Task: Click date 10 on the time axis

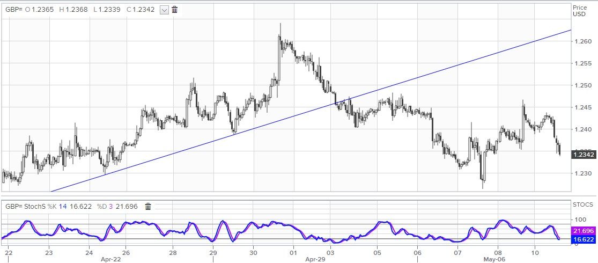Action: (535, 252)
